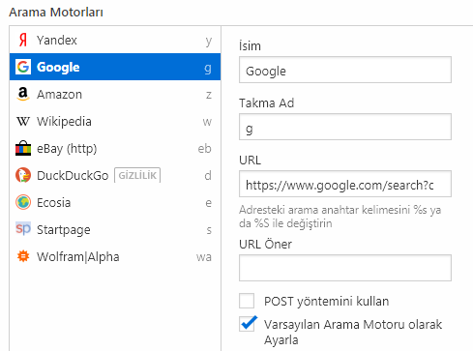Screen dimensions: 473x351
Task: Select the Amazon search engine entry
Action: [x=115, y=94]
